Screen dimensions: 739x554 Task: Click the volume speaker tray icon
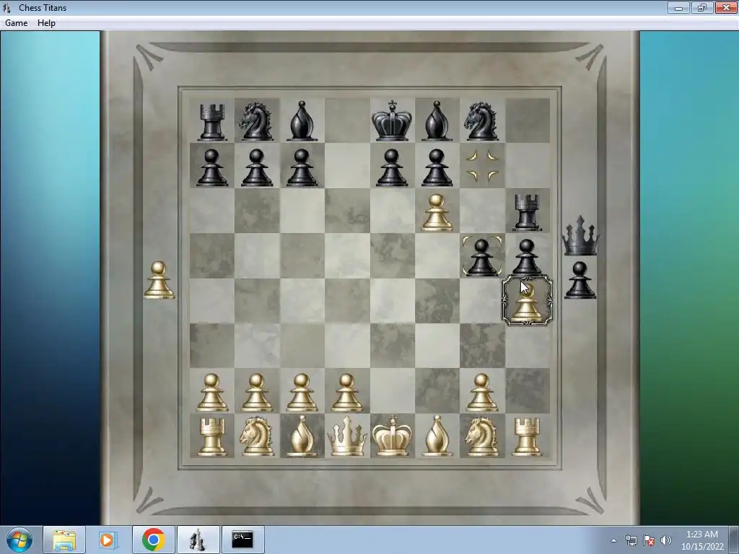point(666,540)
